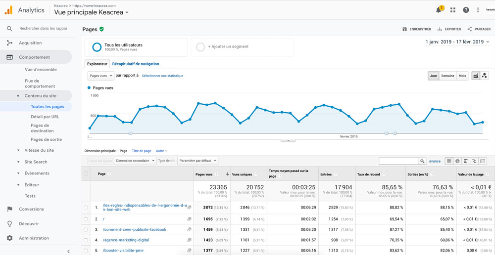Check the box for /agence-marketing-digital row
The height and width of the screenshot is (255, 495).
[x=86, y=240]
